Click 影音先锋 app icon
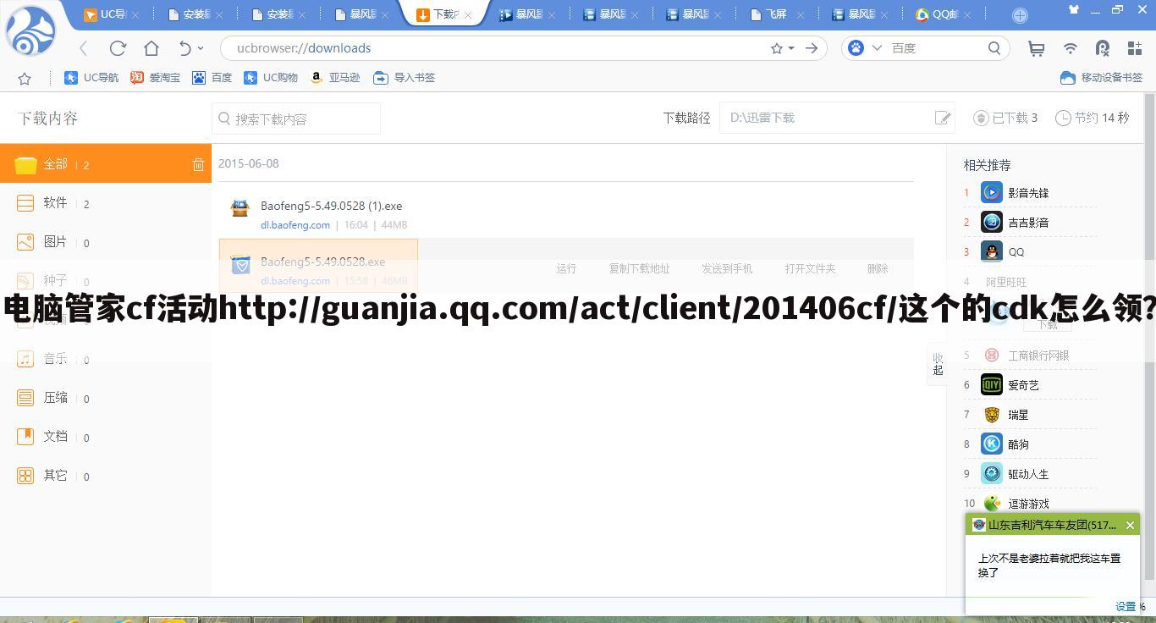 click(x=992, y=193)
